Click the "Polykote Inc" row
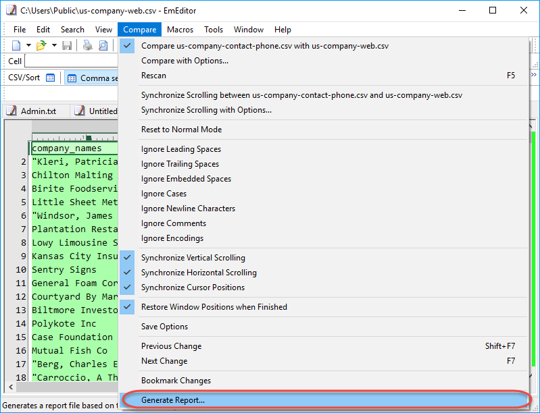Screen dimensions: 540x413 tap(74, 324)
